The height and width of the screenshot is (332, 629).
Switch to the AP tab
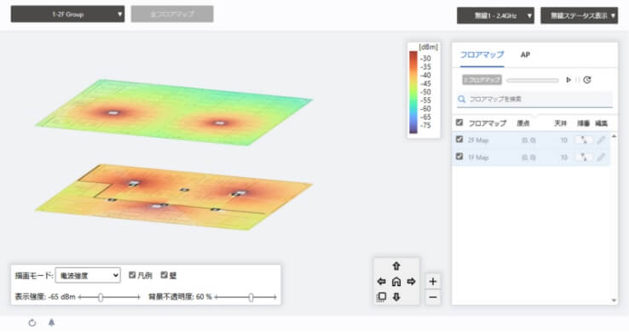[525, 54]
